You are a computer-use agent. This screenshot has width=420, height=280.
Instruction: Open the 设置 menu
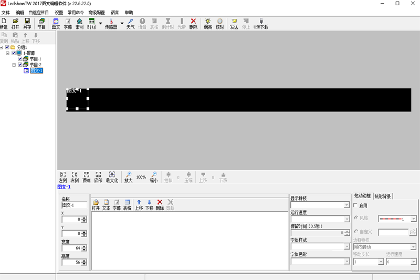click(59, 13)
